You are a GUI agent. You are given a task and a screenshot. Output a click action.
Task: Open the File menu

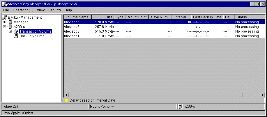(6, 10)
